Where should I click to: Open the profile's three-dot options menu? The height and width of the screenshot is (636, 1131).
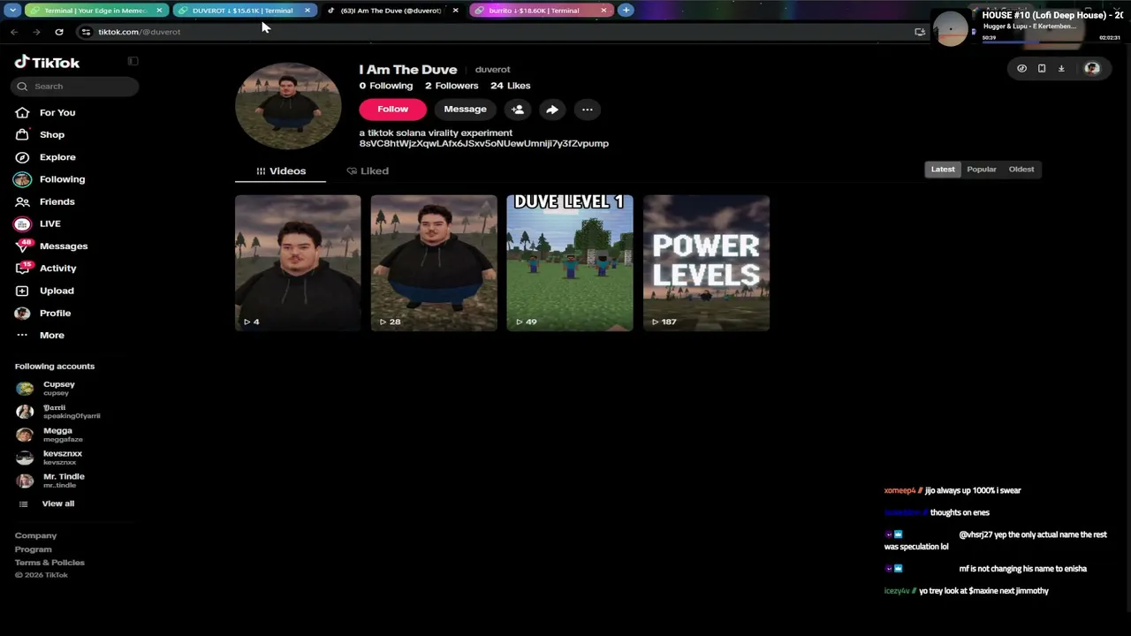click(587, 110)
